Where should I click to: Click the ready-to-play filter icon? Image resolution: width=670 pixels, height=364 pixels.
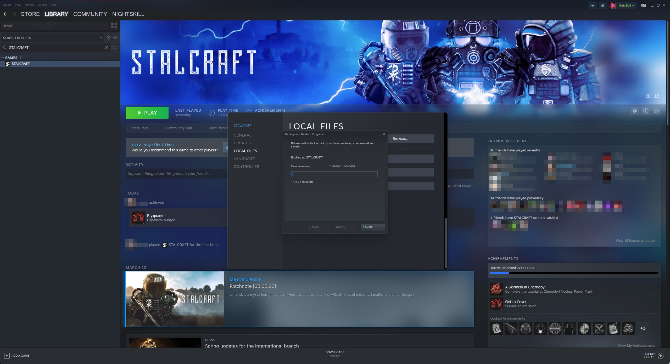tap(115, 38)
